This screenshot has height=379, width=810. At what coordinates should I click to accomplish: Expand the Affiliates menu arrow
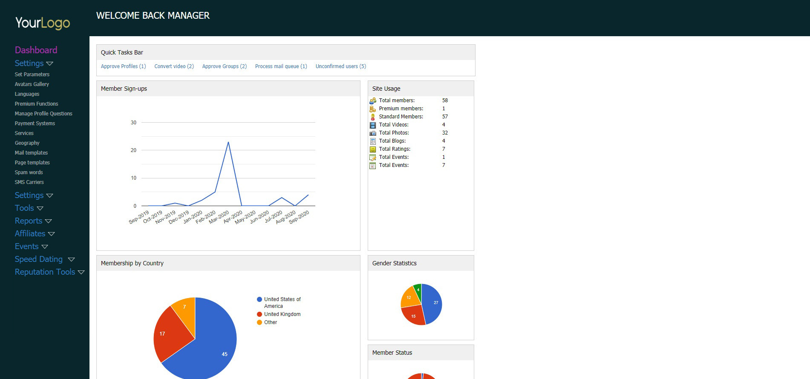51,234
